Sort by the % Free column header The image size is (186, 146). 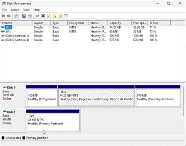pos(159,23)
